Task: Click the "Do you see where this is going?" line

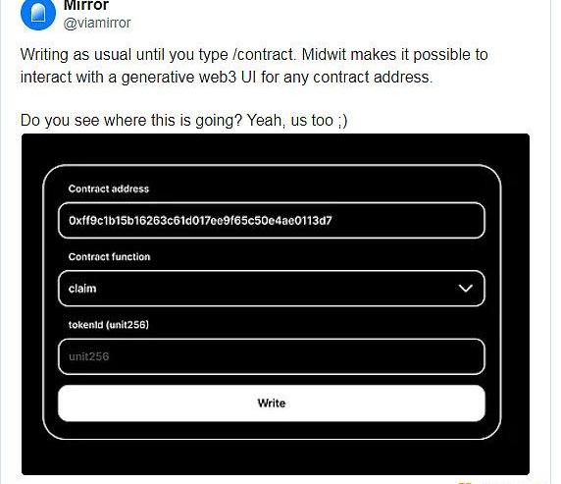Action: point(184,120)
